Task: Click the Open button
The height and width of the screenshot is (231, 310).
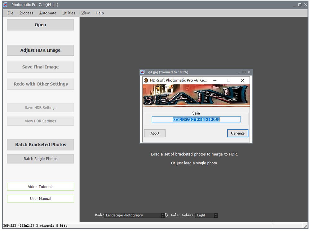Action: tap(41, 25)
